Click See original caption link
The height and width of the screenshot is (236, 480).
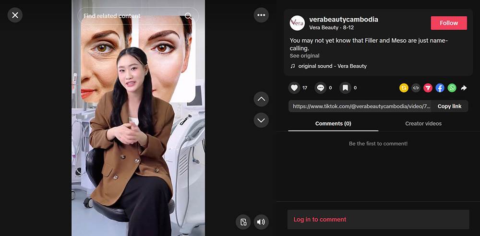[304, 56]
